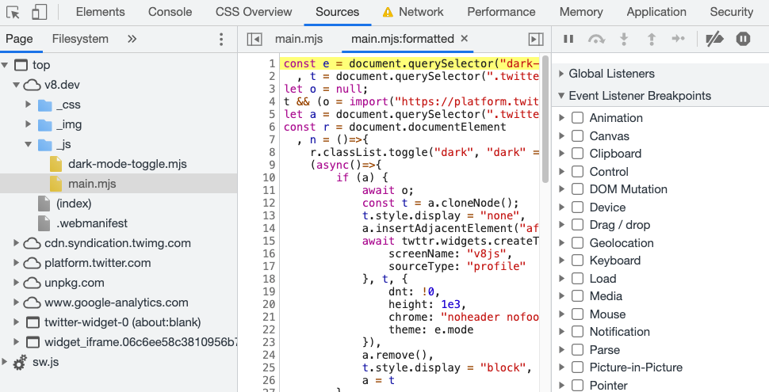Viewport: 769px width, 392px height.
Task: Click line number 20 in gutter
Action: pyautogui.click(x=269, y=304)
